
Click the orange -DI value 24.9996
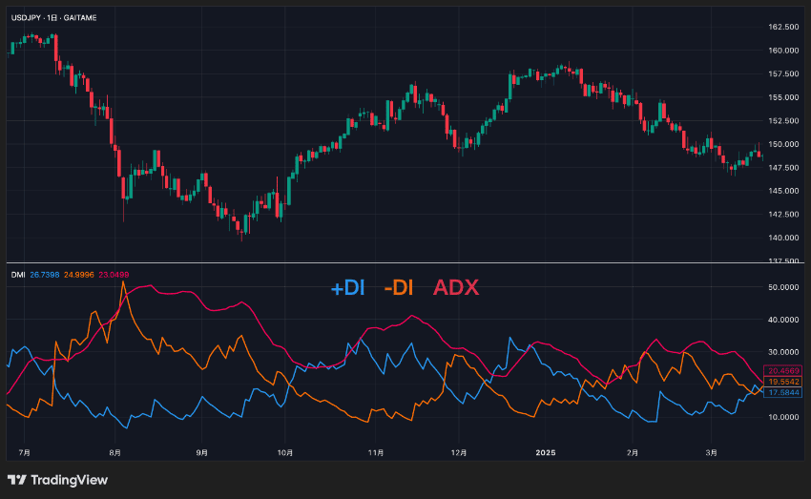point(78,275)
